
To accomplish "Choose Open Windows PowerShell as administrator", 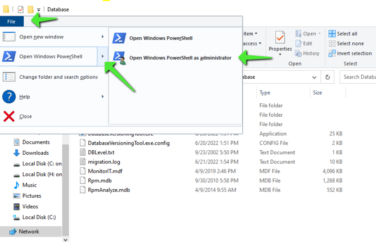I will pos(175,58).
